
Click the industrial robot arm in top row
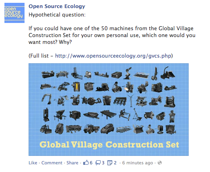coord(128,73)
